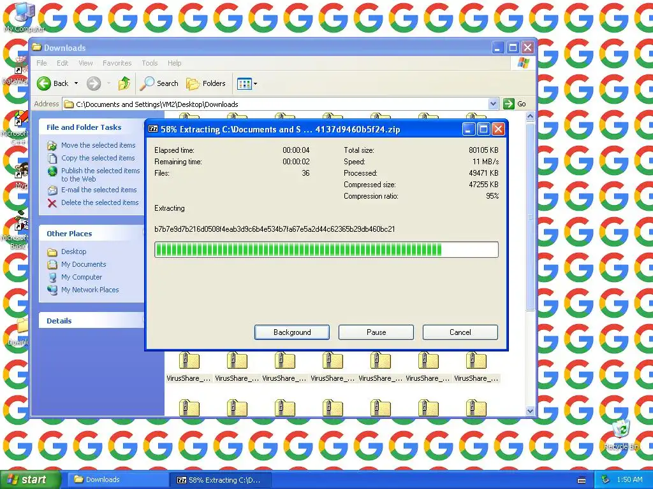
Task: Click the keyboard icon on the taskbar
Action: (582, 480)
